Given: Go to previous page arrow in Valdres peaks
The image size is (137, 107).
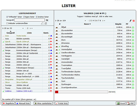Looking at the screenshot, I should pos(85,21).
